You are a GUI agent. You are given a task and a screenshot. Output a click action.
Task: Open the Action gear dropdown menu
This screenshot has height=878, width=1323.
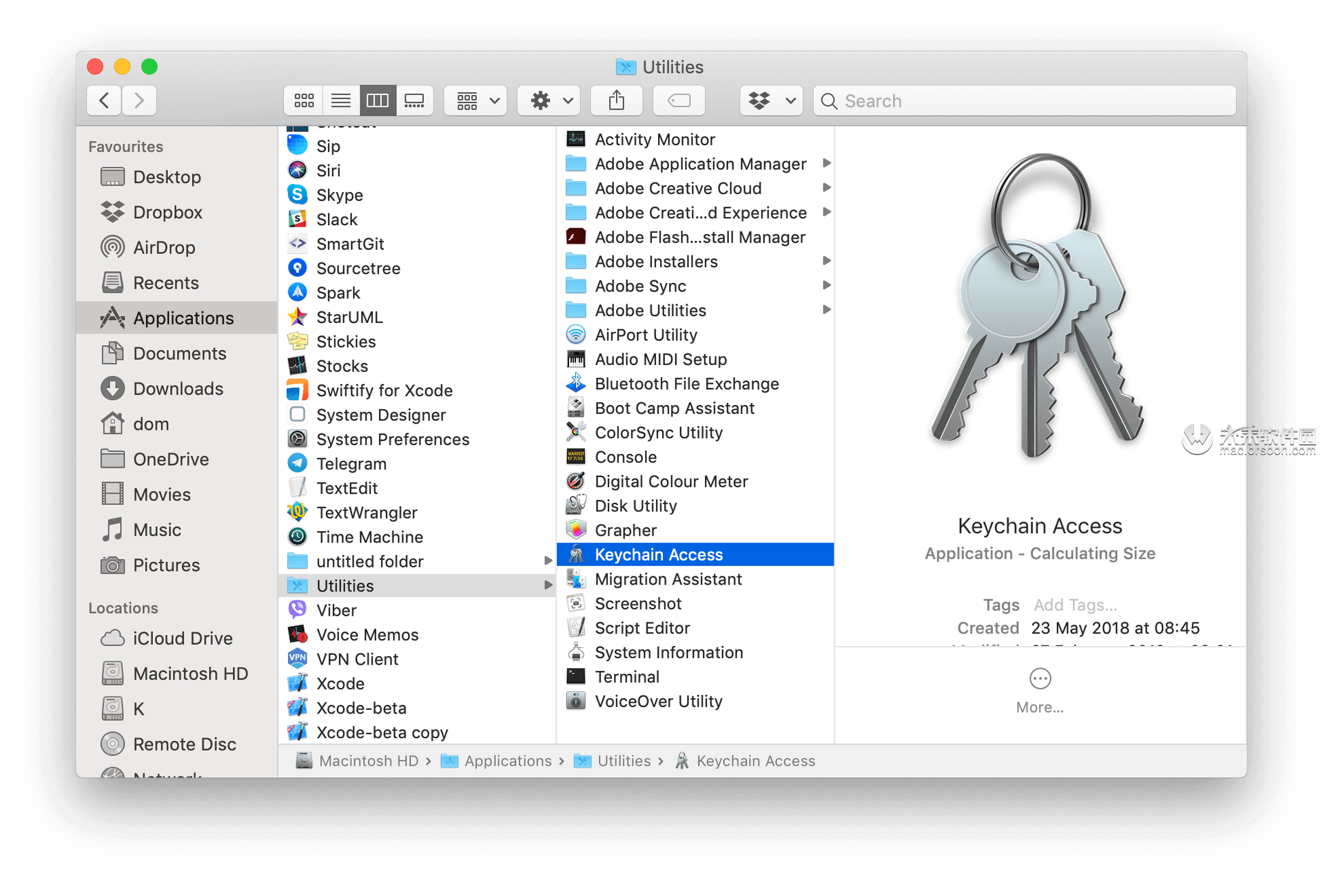[549, 101]
